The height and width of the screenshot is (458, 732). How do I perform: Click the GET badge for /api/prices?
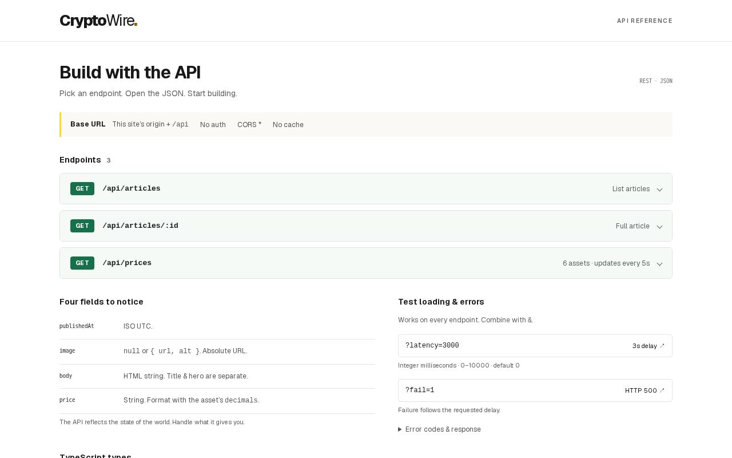82,263
